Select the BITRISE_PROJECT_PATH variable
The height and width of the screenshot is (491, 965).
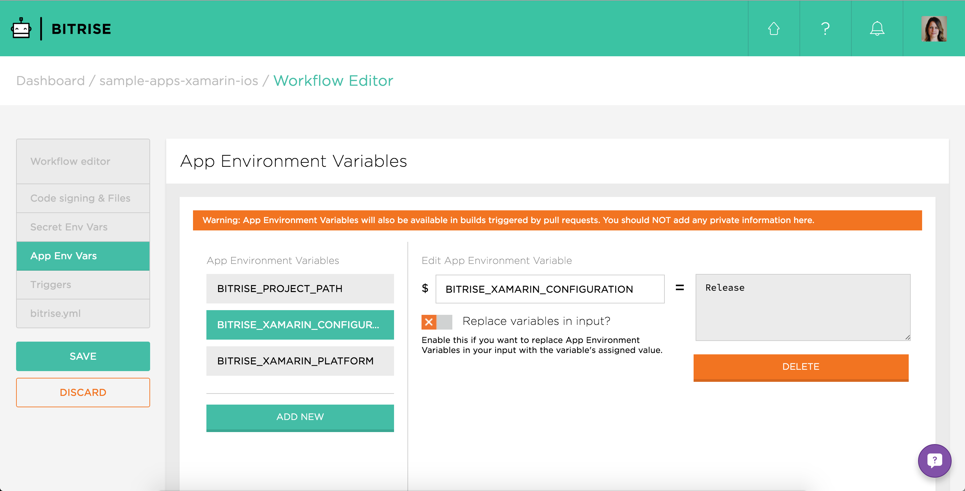(300, 289)
